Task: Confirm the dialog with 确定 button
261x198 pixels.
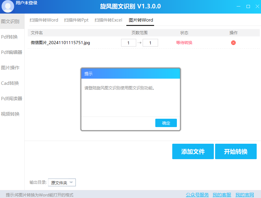Action: (166, 123)
